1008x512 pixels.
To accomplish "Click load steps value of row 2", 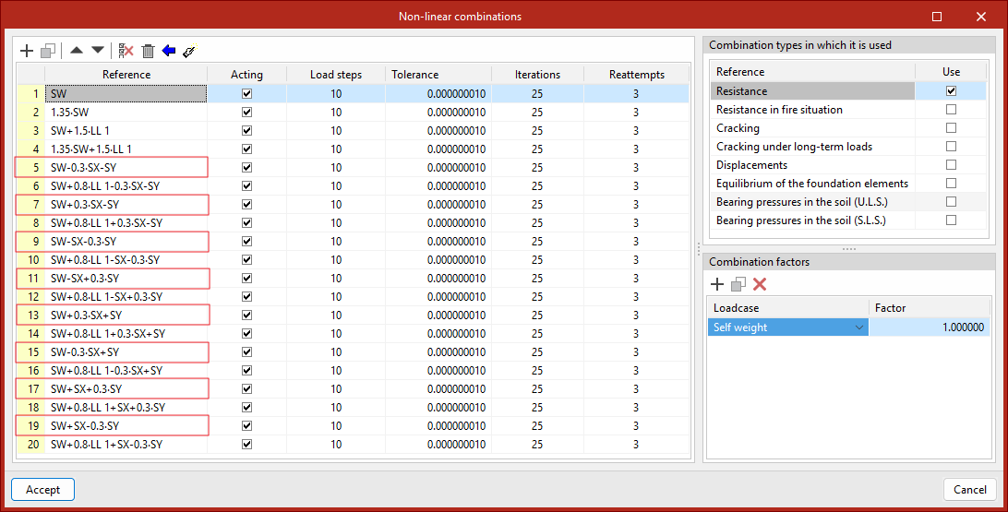I will point(336,113).
